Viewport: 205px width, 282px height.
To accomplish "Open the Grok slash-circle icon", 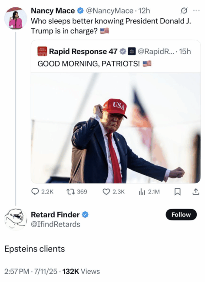I will pyautogui.click(x=184, y=11).
